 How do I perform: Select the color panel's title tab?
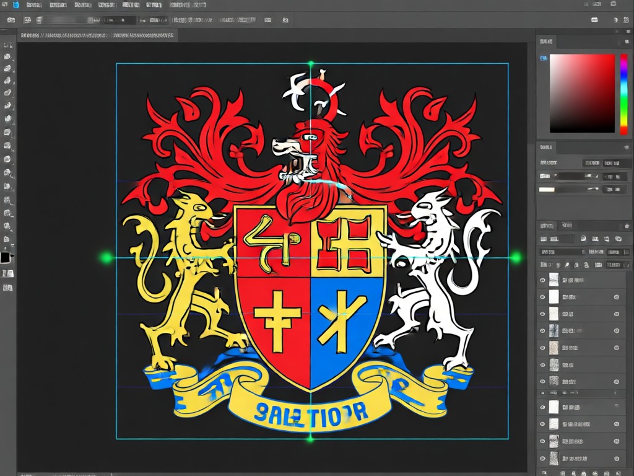pos(546,42)
